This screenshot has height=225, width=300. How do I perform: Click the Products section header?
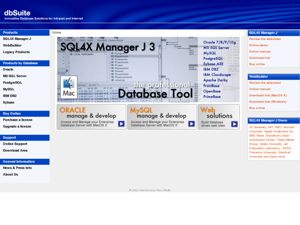(x=25, y=33)
